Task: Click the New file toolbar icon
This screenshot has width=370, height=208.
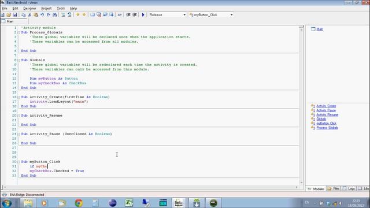Action: (2, 15)
